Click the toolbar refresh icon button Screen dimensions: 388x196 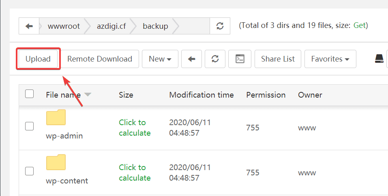(x=215, y=59)
